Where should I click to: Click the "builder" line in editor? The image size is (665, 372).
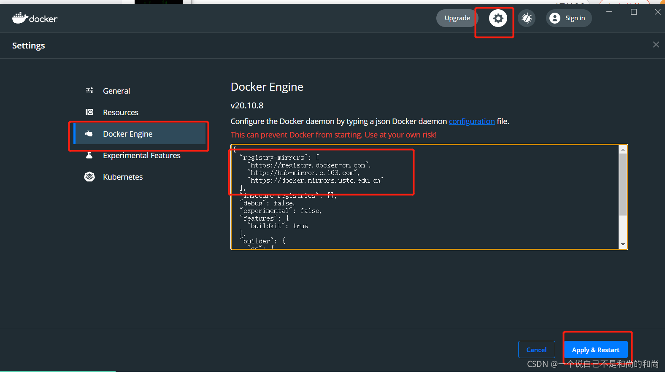[x=262, y=241]
